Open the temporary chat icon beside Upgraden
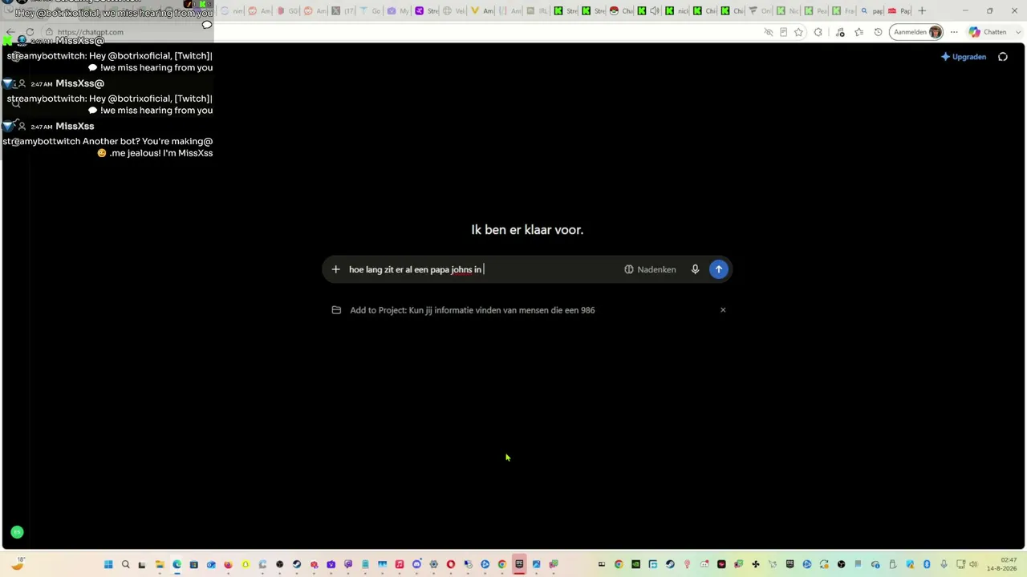The height and width of the screenshot is (577, 1027). pos(1003,57)
